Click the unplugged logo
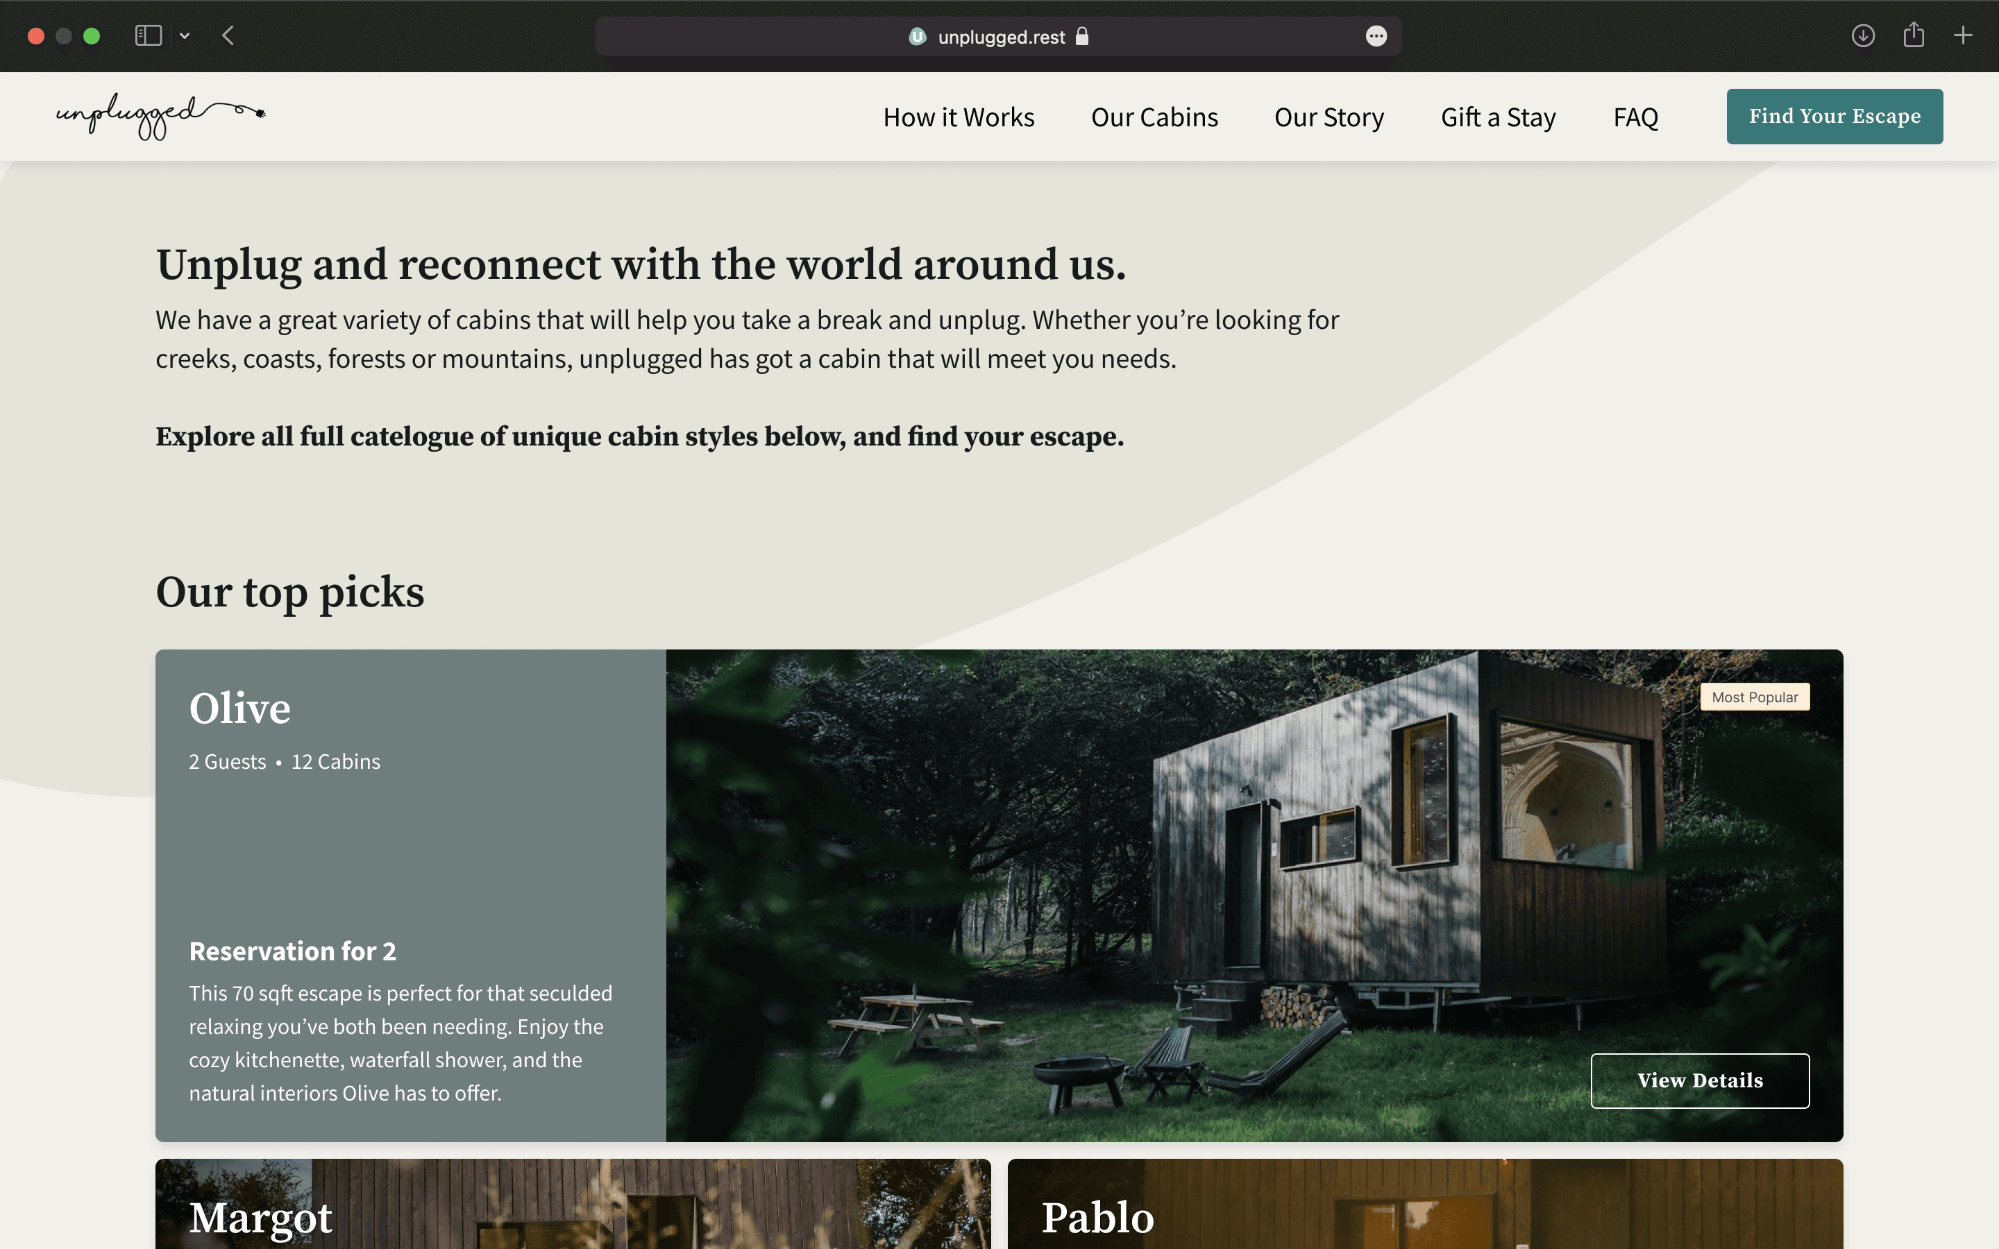This screenshot has height=1249, width=1999. tap(160, 117)
